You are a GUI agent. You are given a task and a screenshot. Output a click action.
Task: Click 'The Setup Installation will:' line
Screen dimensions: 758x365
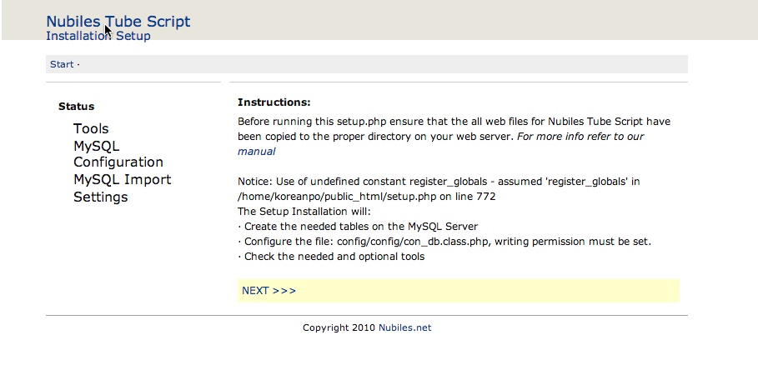(x=304, y=212)
